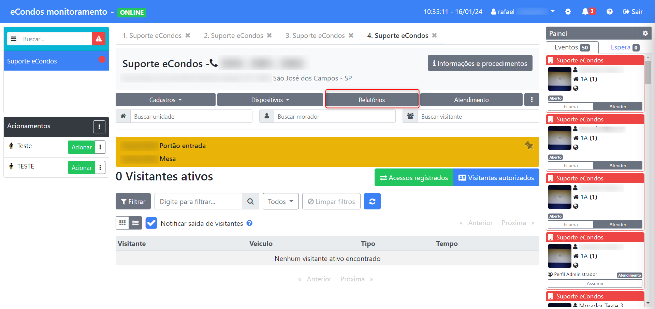The image size is (655, 309).
Task: Click the pin icon on yellow banner
Action: point(529,146)
